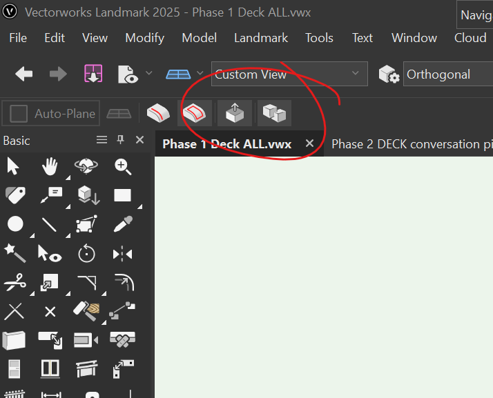Choose the Scissors trim tool
Image resolution: width=493 pixels, height=398 pixels.
14,283
